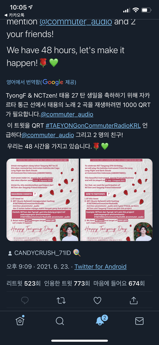159x345 pixels.
Task: View the 674 likes list
Action: (119, 283)
